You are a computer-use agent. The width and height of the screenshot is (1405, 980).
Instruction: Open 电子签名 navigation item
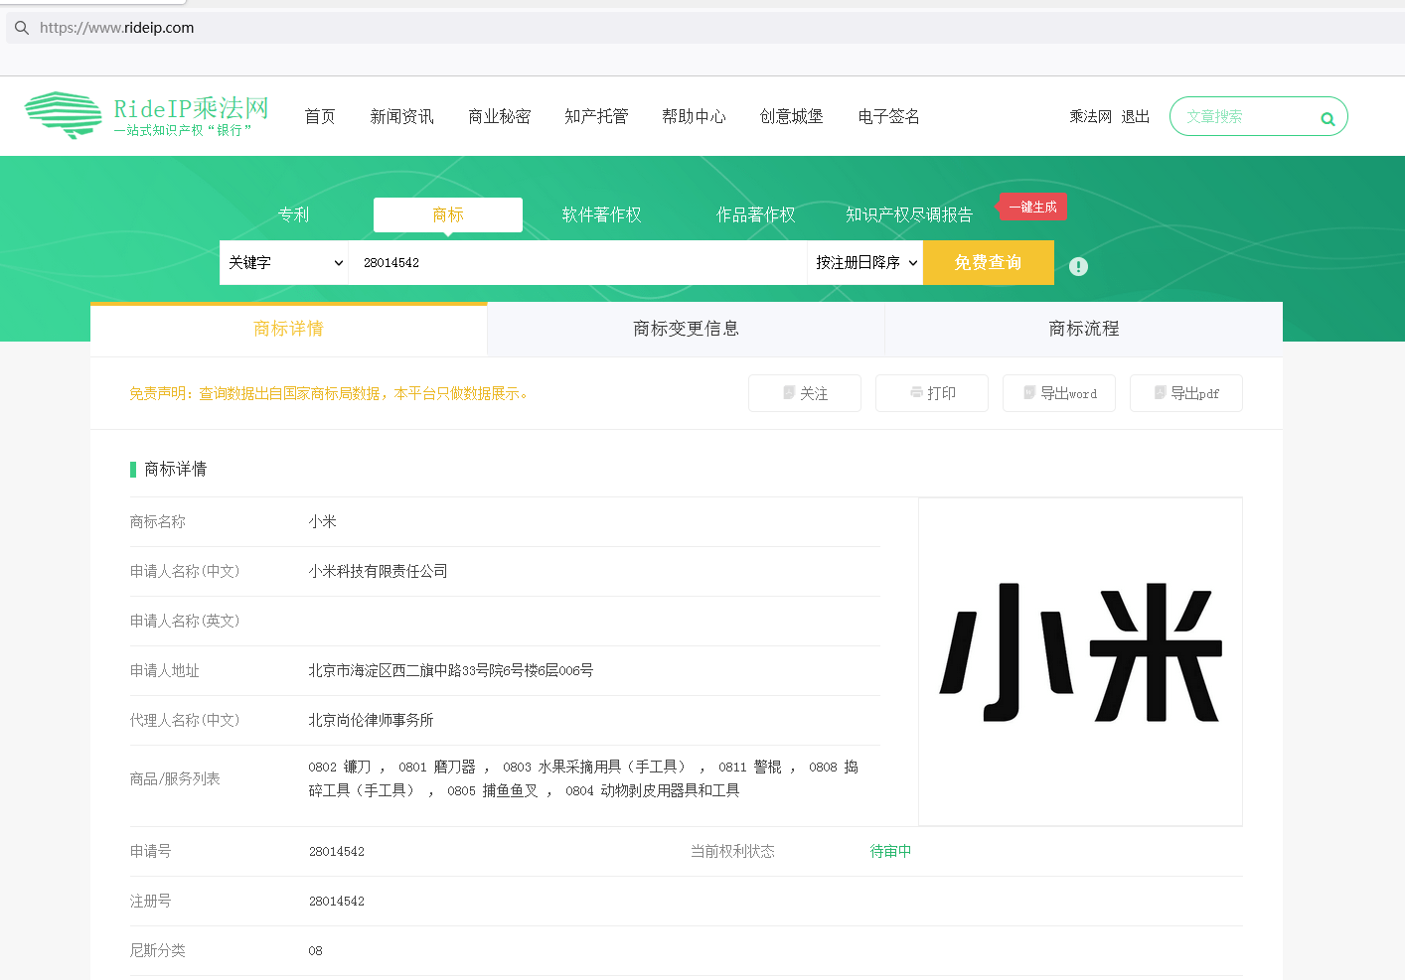(888, 116)
